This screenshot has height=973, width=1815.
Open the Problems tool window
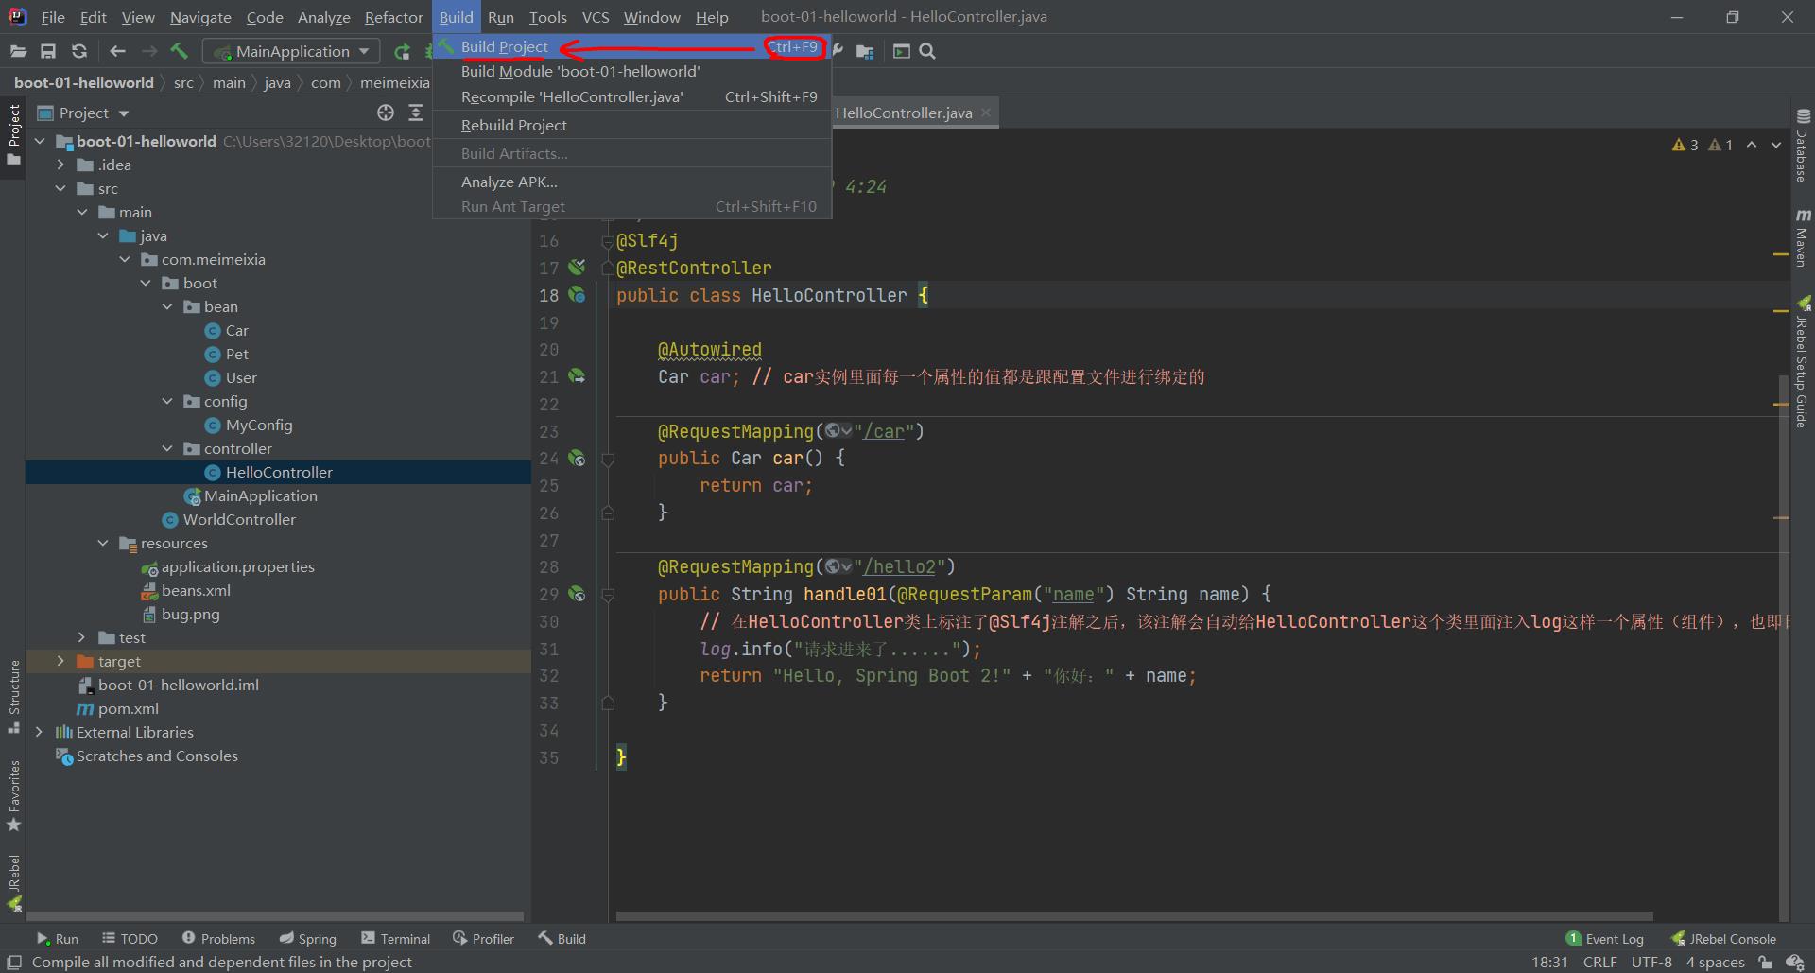(x=218, y=938)
